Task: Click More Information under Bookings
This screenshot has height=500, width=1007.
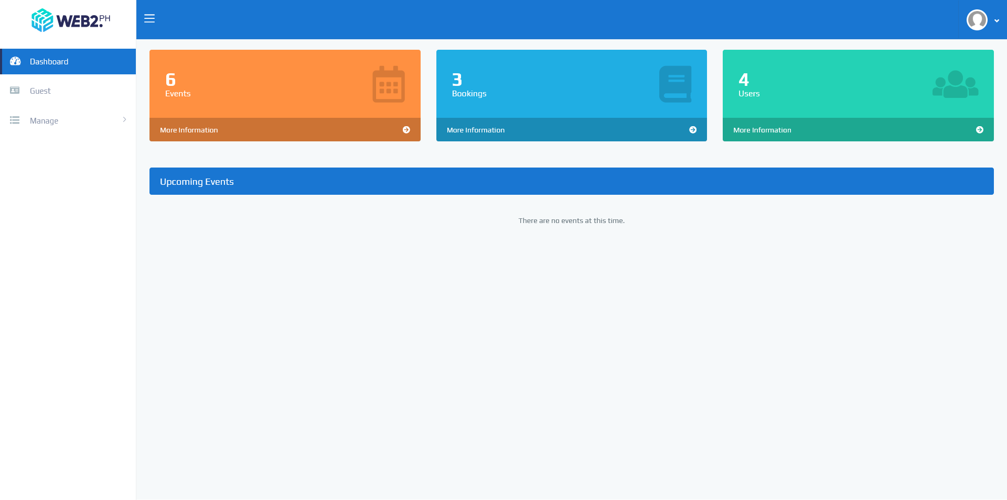Action: [475, 129]
